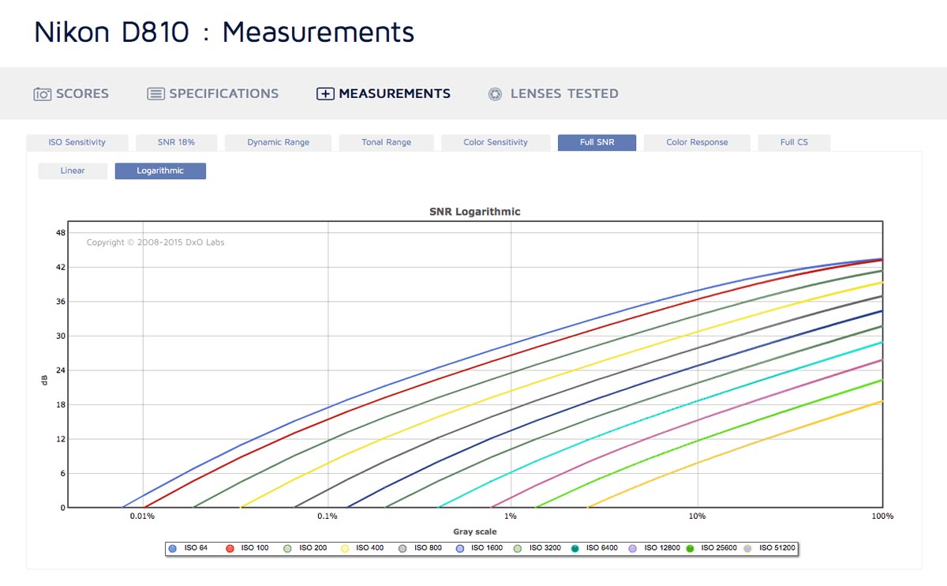
Task: Select the Color Sensitivity tab
Action: pos(496,143)
